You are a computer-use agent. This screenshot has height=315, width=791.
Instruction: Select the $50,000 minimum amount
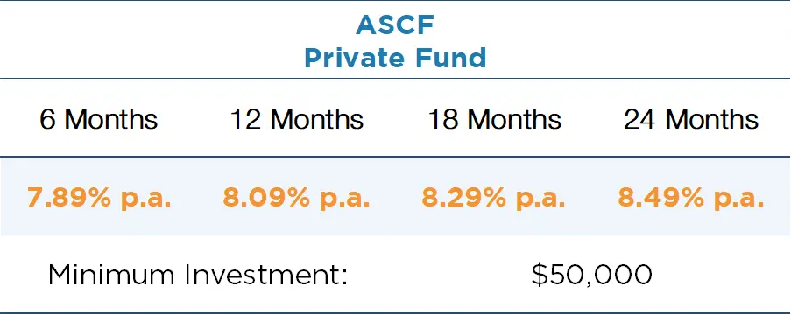click(592, 275)
